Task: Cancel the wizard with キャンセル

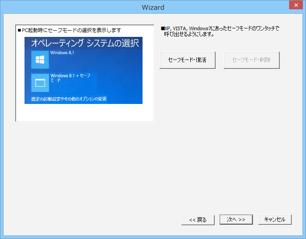Action: (275, 219)
